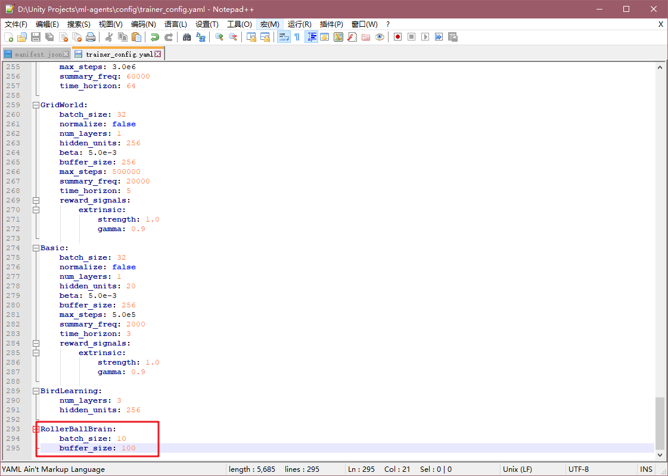The height and width of the screenshot is (476, 668).
Task: Play back the recorded macro
Action: [x=425, y=37]
